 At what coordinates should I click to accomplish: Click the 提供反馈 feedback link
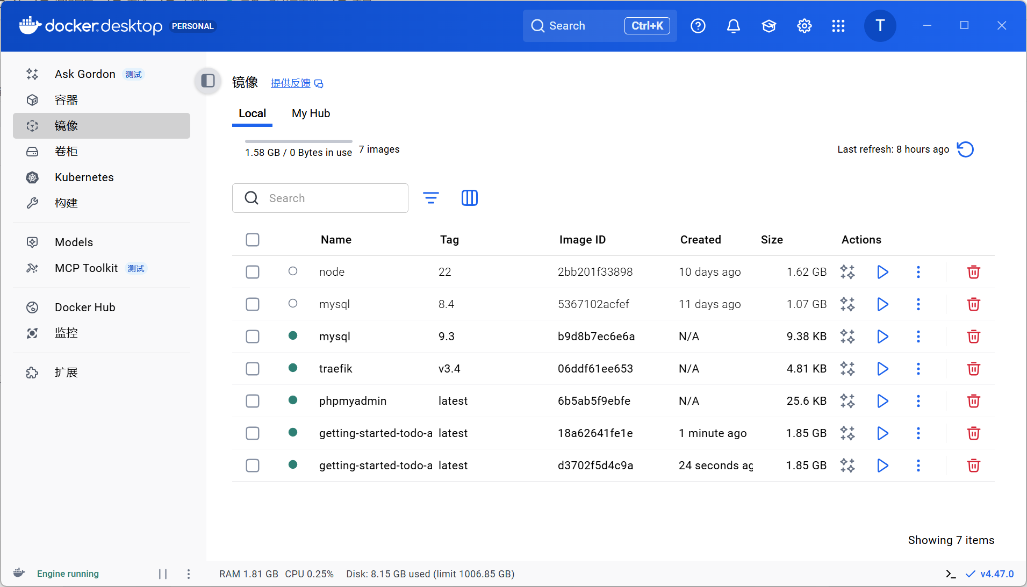pyautogui.click(x=297, y=83)
